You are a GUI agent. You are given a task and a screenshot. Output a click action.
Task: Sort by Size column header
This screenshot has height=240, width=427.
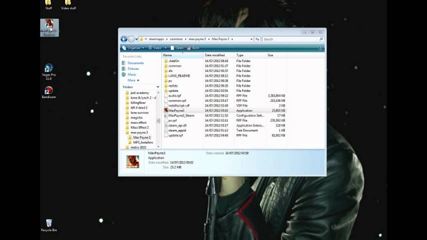pyautogui.click(x=276, y=55)
